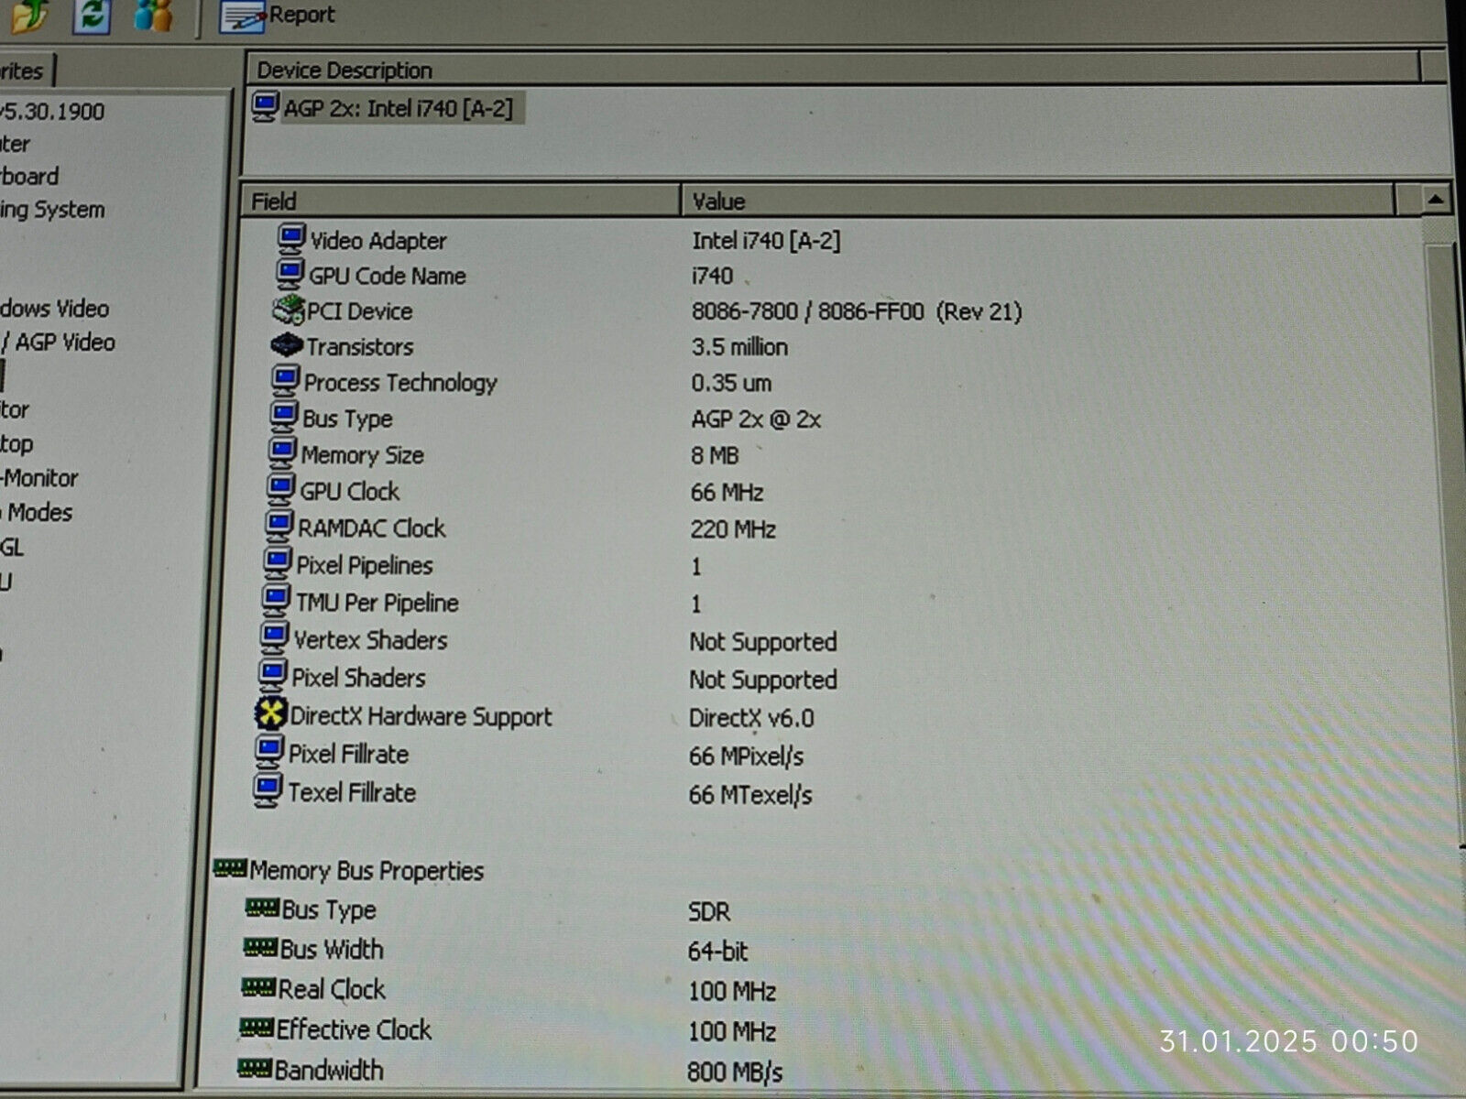Click Memory Size row icon
The height and width of the screenshot is (1099, 1466).
[x=282, y=452]
